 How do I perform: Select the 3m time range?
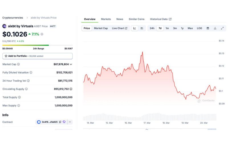[175, 28]
